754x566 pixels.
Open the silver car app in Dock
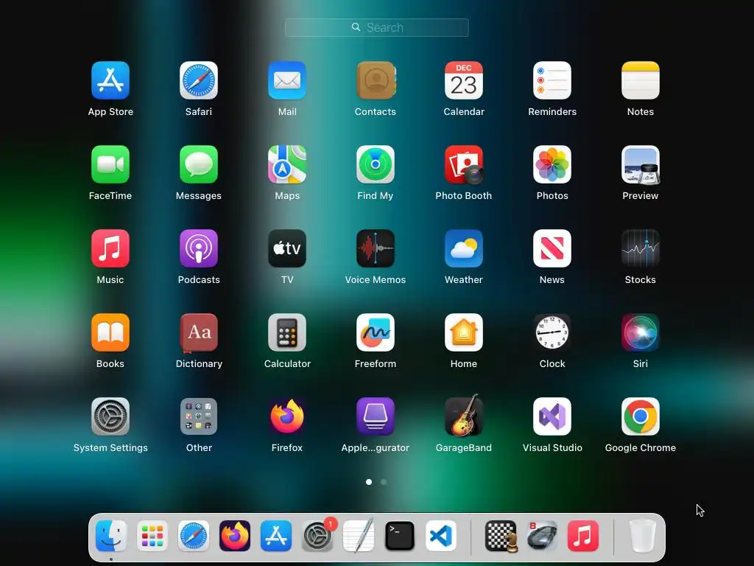coord(542,536)
